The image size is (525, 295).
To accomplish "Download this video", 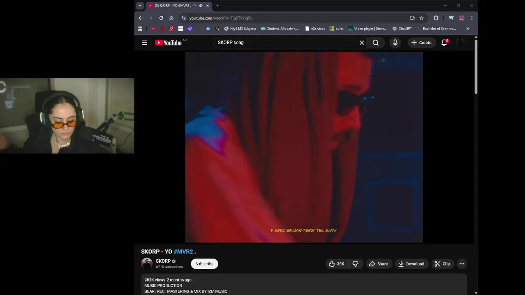I will point(411,264).
